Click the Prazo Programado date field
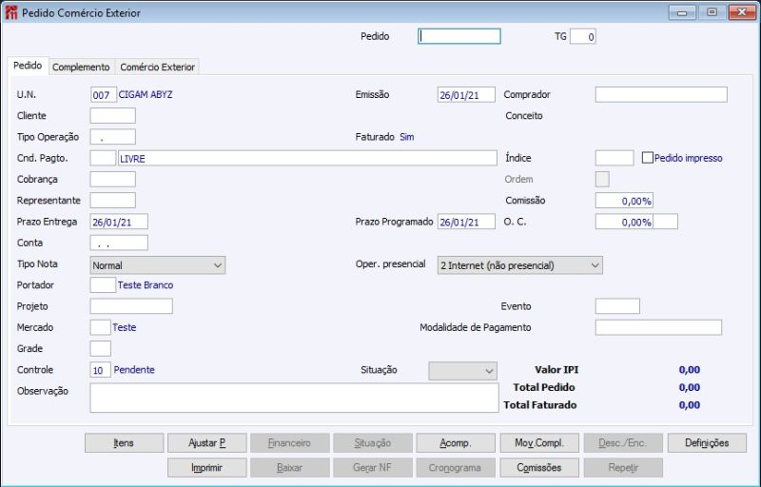Image resolution: width=761 pixels, height=487 pixels. point(466,222)
